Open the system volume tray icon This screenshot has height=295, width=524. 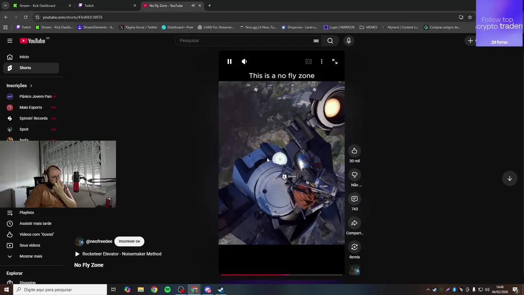pyautogui.click(x=487, y=290)
